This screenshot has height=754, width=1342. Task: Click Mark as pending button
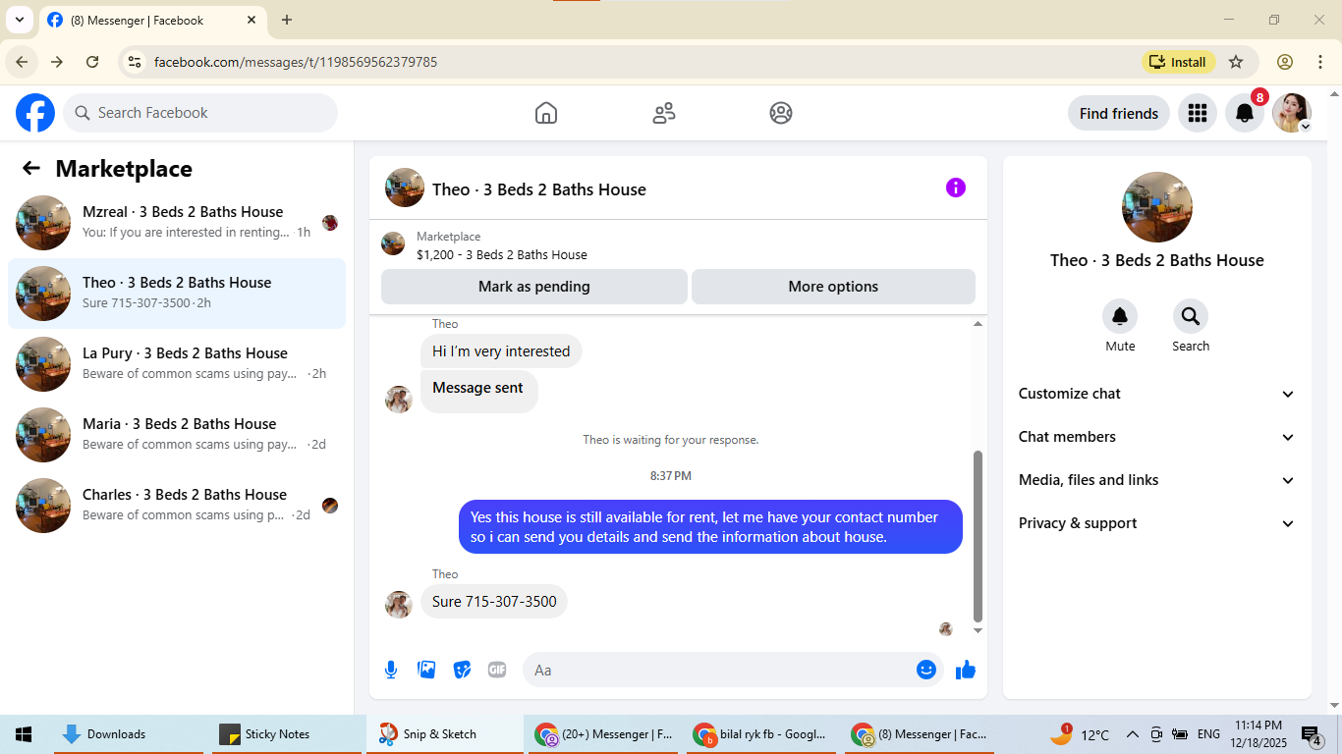(534, 287)
